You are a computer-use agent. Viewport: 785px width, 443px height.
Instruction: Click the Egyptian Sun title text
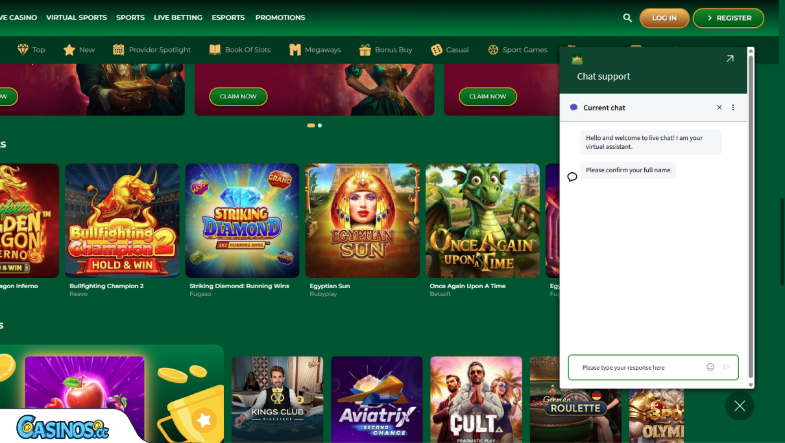click(x=330, y=286)
